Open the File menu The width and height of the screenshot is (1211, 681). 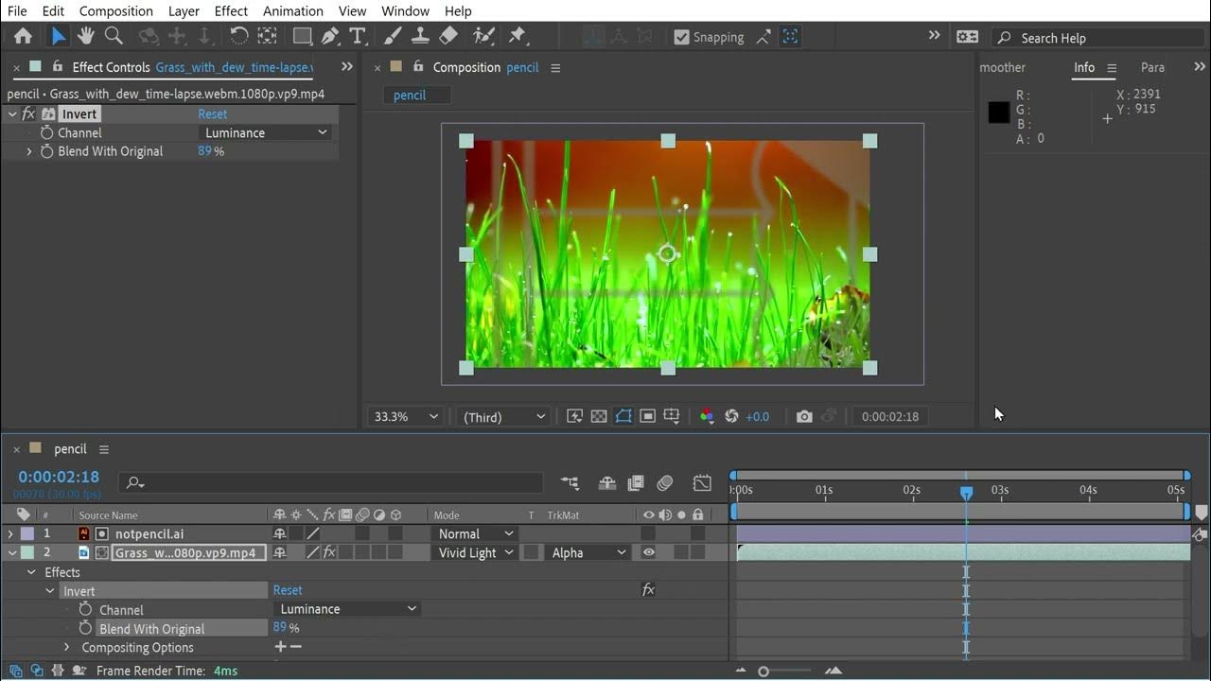(x=17, y=10)
